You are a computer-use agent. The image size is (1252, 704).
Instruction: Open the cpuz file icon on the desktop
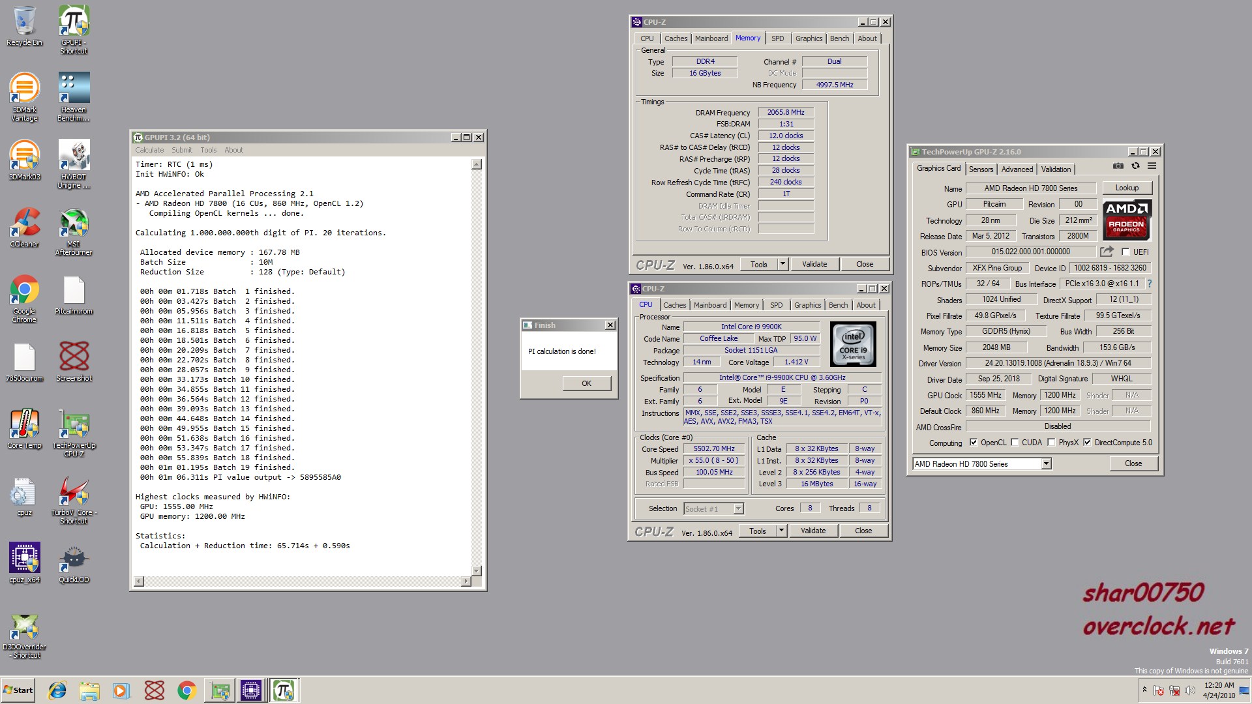click(x=24, y=496)
